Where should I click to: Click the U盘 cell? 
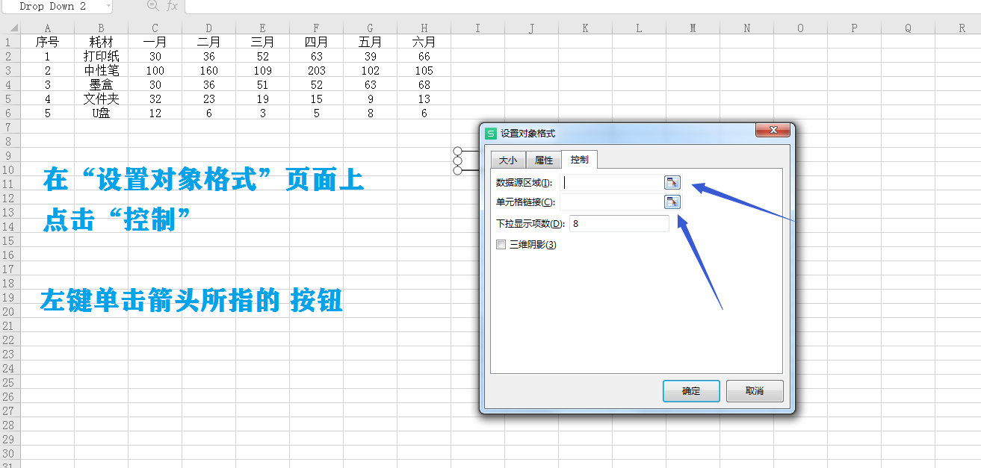[x=101, y=113]
